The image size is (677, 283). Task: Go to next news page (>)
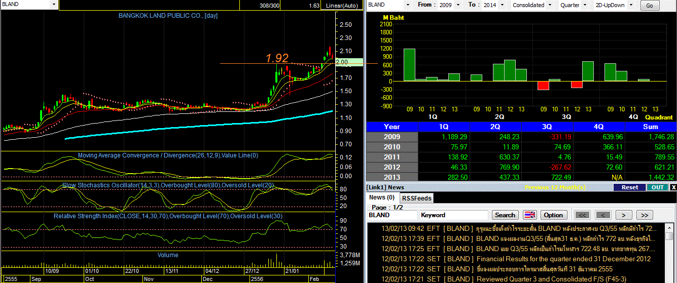pos(624,215)
